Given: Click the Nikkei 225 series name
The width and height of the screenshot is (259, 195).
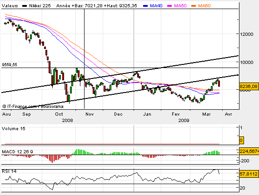Looking at the screenshot, I should (40, 6).
